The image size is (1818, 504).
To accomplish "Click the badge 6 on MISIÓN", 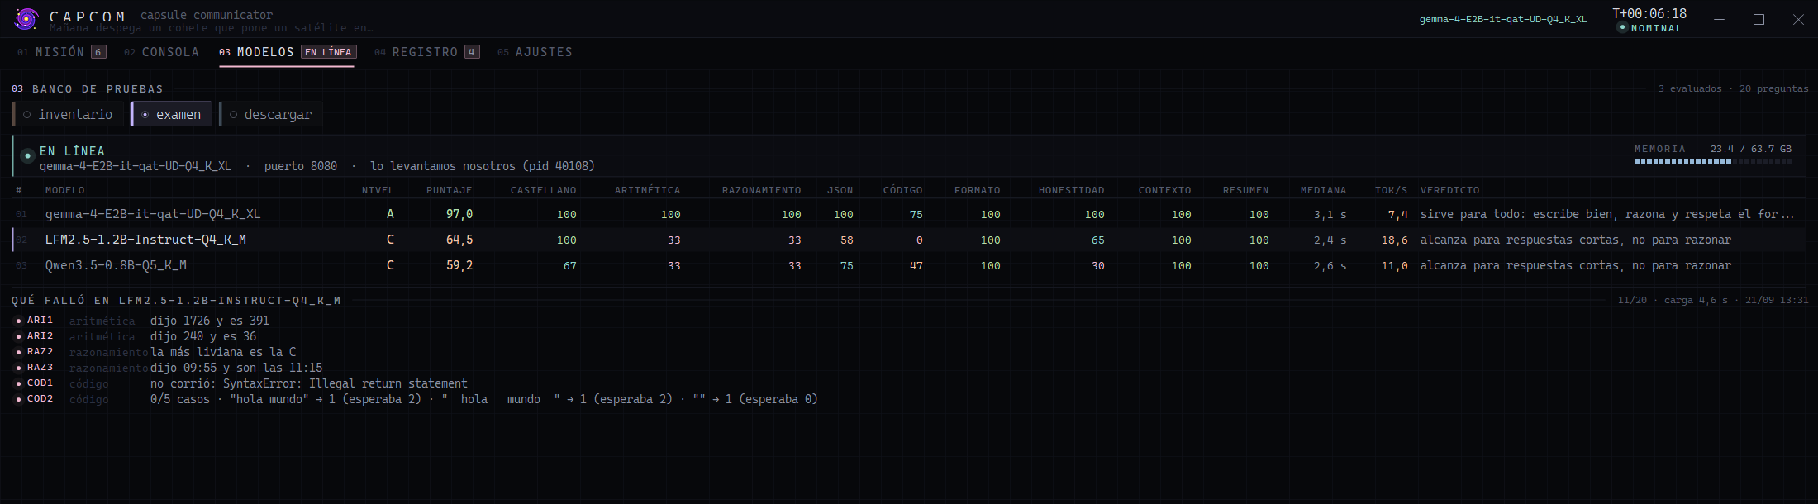I will [x=98, y=52].
